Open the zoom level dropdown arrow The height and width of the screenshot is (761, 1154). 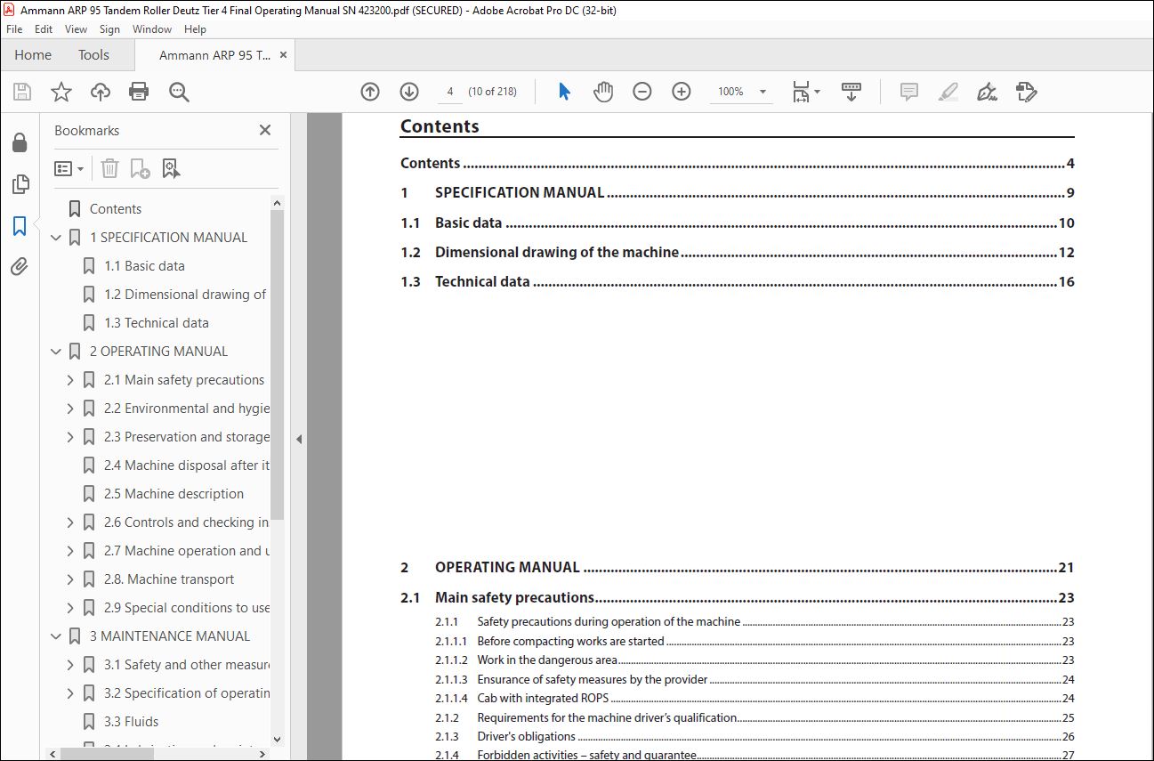point(763,92)
